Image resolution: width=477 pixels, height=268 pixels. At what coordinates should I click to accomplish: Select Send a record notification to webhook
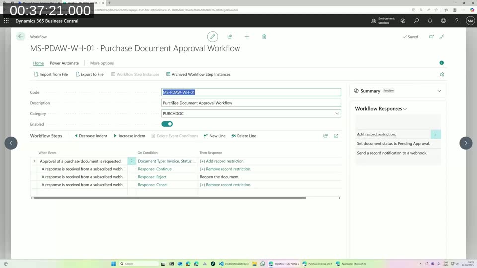[392, 153]
